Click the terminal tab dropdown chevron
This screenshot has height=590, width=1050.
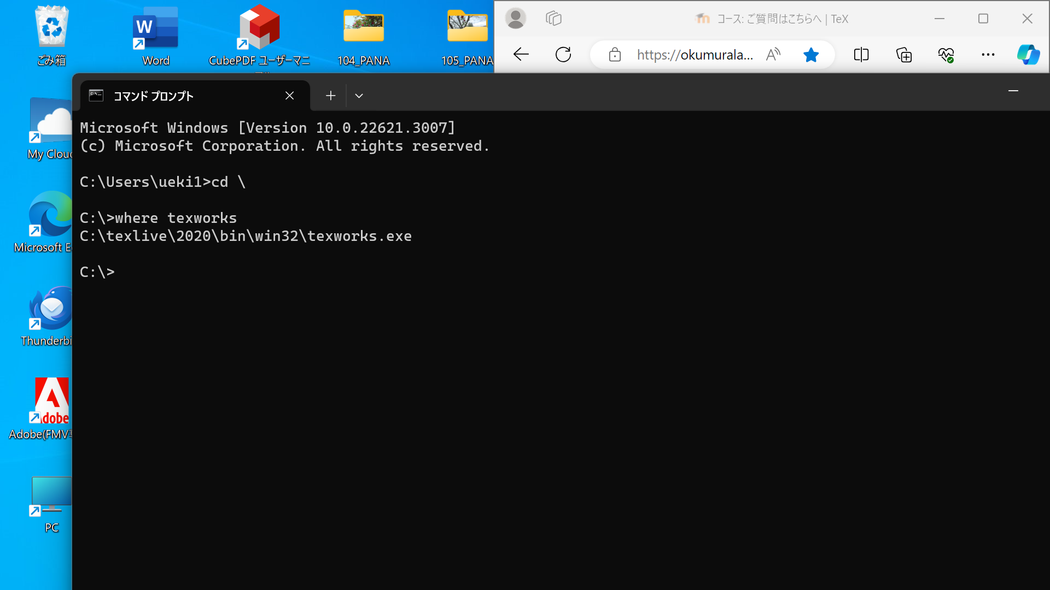pos(359,95)
